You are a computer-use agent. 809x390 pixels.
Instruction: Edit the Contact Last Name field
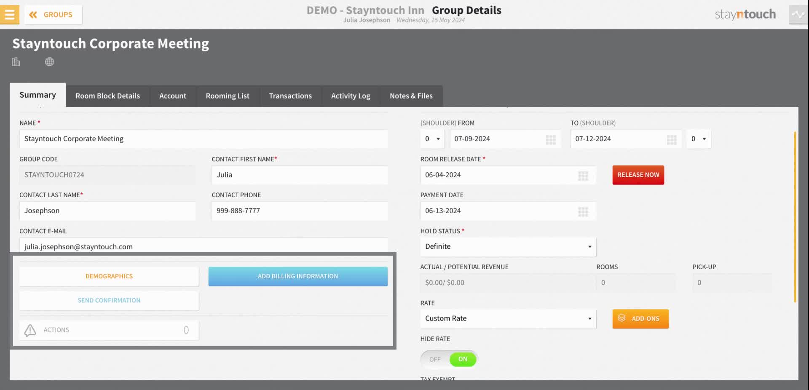tap(107, 211)
